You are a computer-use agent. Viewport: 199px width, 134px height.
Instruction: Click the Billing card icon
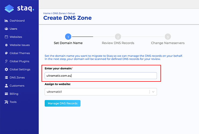pos(6,94)
